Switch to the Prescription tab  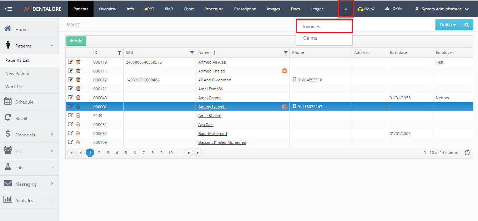pos(245,9)
